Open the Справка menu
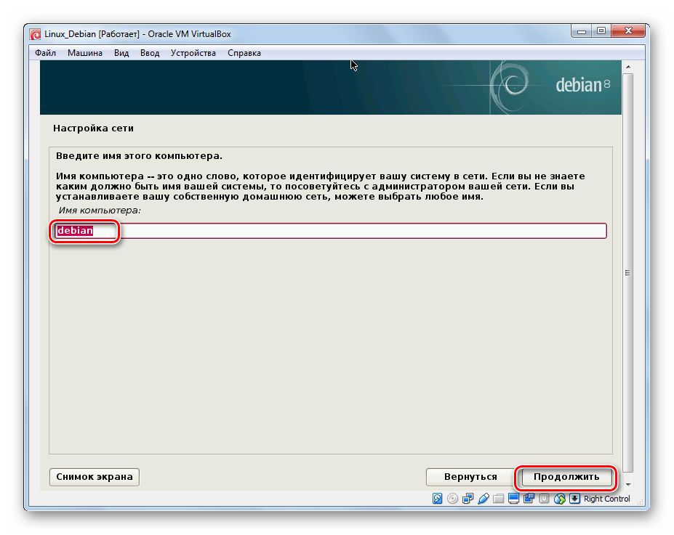The height and width of the screenshot is (535, 674). [244, 53]
